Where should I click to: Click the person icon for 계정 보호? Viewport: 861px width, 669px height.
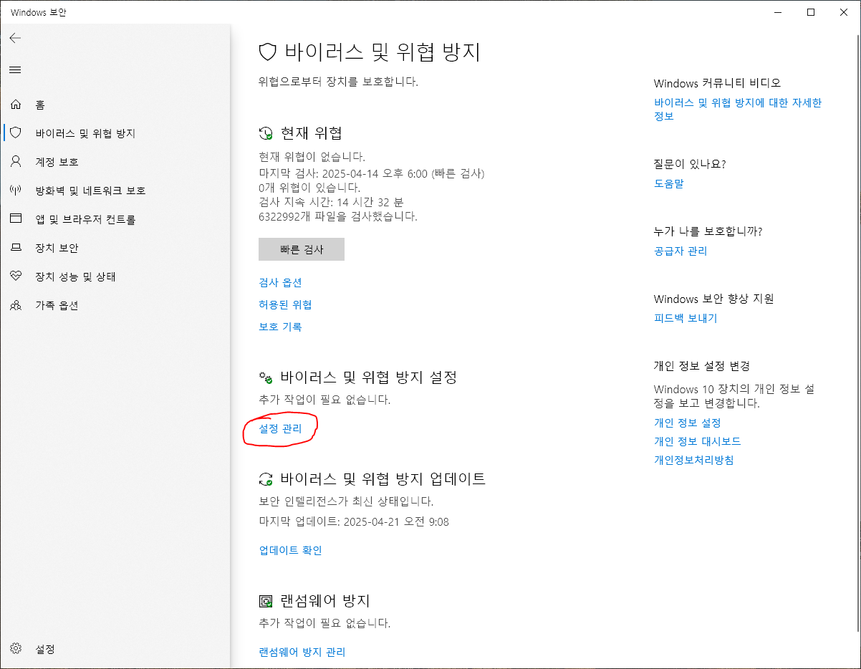pos(16,161)
